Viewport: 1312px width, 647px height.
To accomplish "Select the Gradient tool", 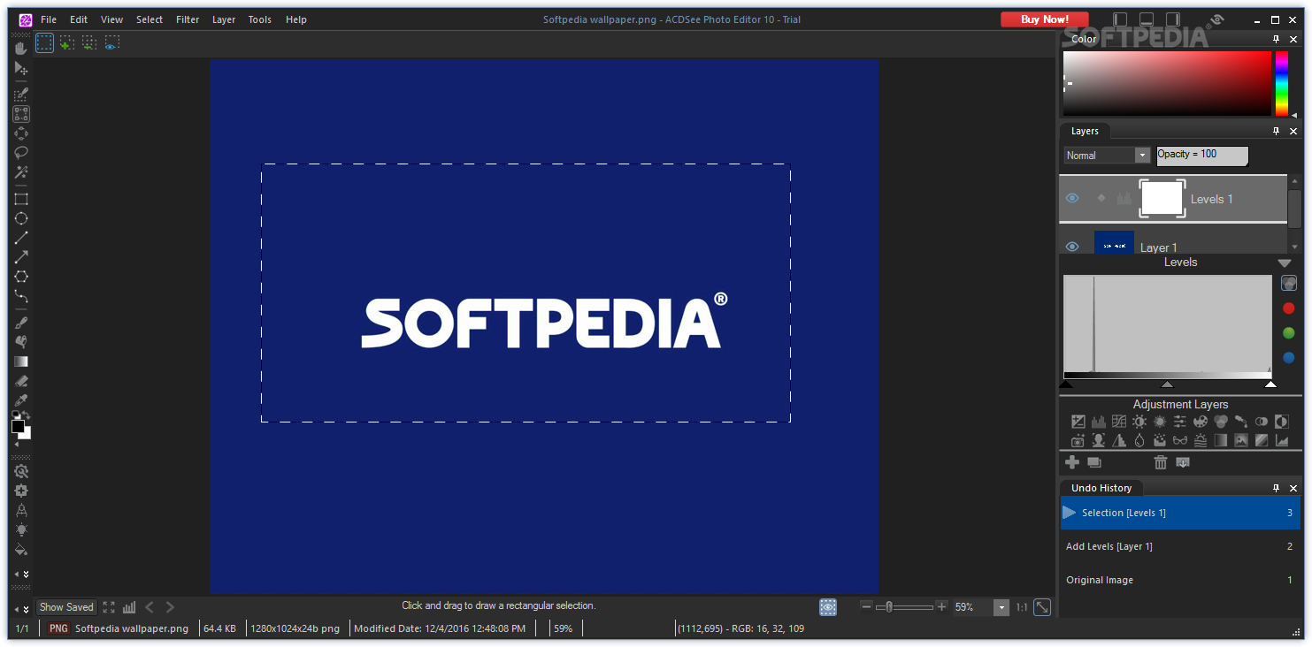I will (x=21, y=362).
